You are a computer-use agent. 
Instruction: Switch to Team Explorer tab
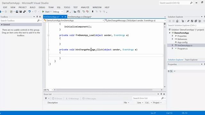pyautogui.click(x=191, y=60)
